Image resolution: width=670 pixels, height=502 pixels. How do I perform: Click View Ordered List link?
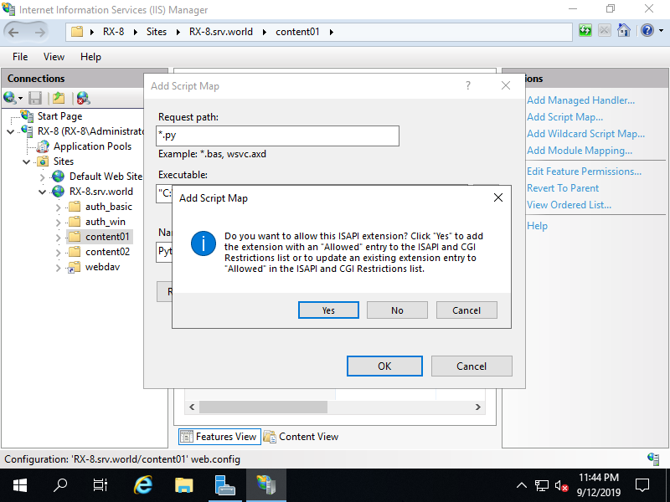(569, 205)
